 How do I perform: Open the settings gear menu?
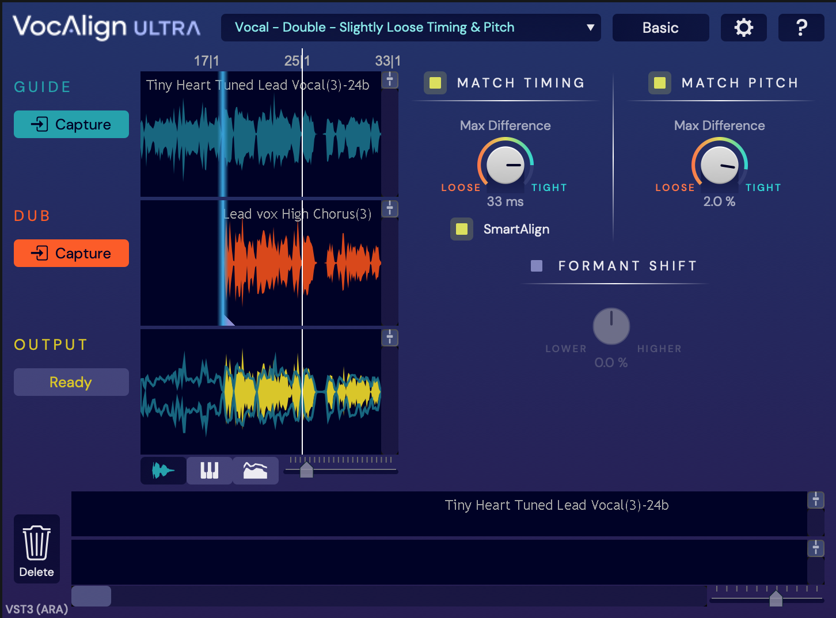[743, 28]
